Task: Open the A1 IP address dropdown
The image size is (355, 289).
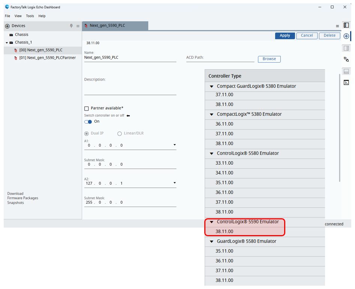Action: pyautogui.click(x=174, y=145)
